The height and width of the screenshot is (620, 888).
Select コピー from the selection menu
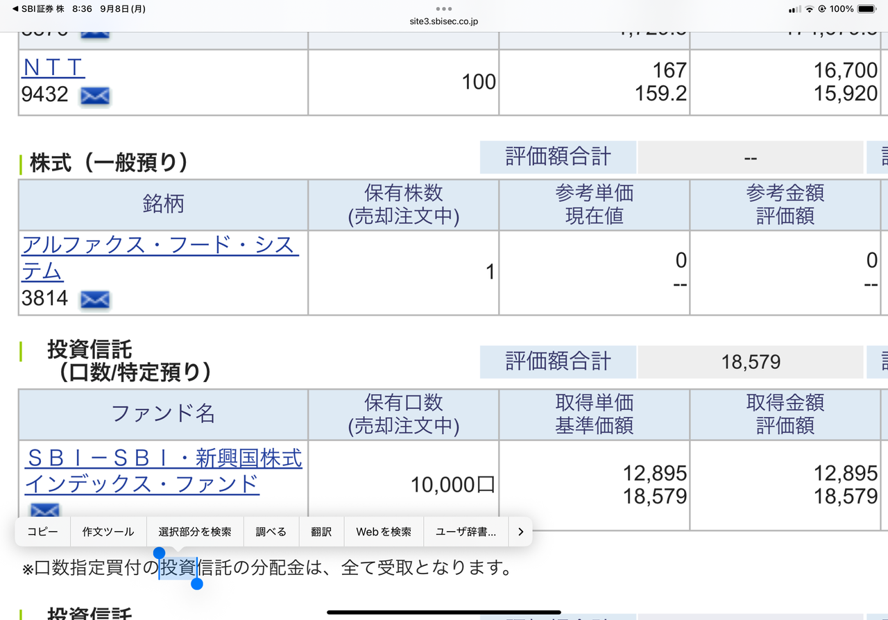pyautogui.click(x=42, y=531)
